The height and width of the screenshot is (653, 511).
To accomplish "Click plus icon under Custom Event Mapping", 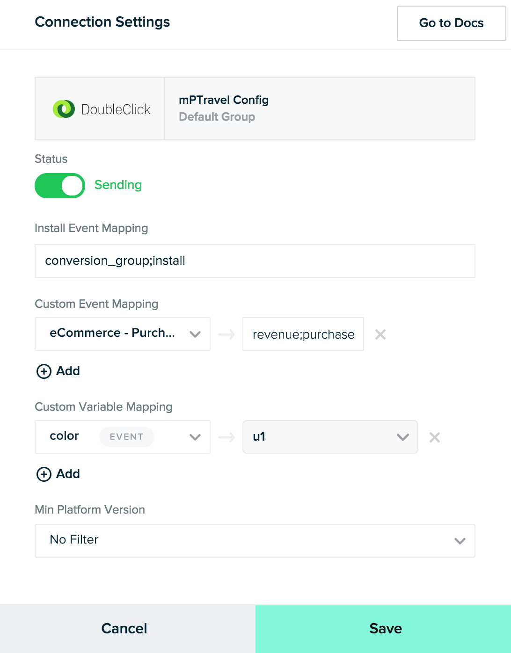I will click(x=44, y=371).
